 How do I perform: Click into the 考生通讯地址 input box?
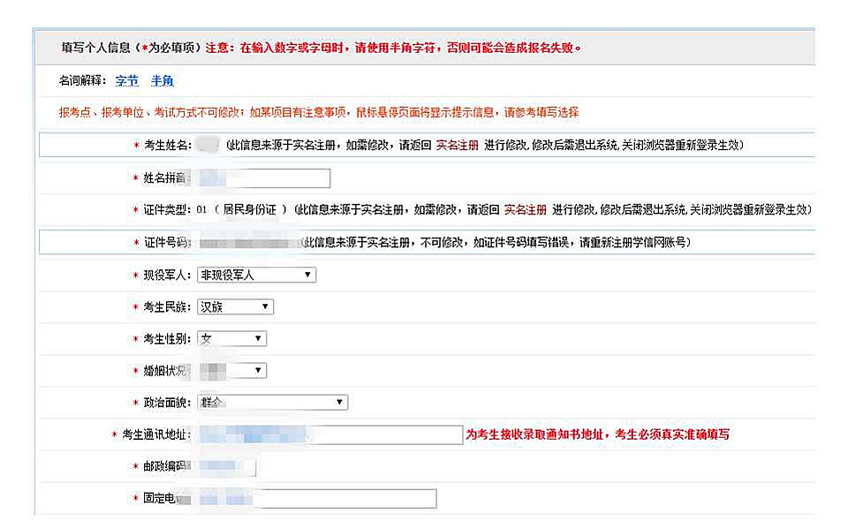pos(329,435)
